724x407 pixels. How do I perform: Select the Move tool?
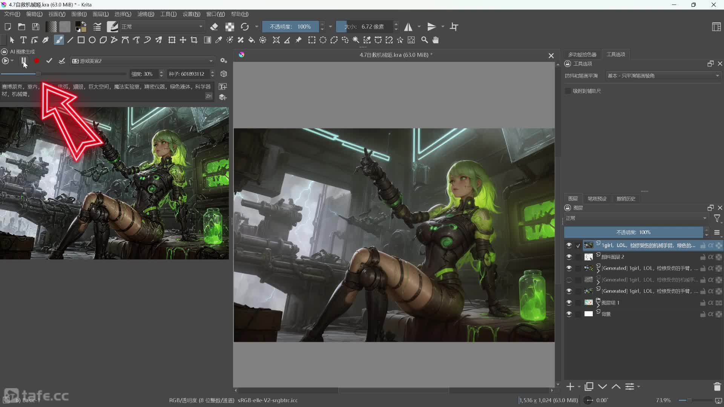pyautogui.click(x=183, y=40)
